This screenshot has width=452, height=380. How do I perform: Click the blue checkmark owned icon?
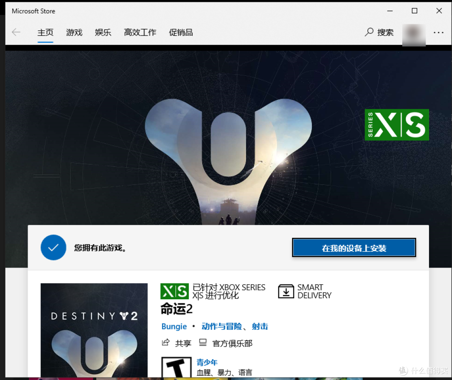pos(53,247)
